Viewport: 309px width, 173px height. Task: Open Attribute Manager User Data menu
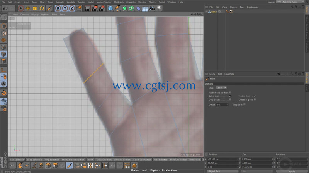pyautogui.click(x=229, y=74)
